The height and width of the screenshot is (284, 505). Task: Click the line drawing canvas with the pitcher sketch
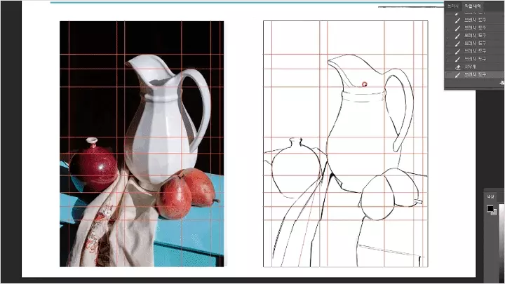pyautogui.click(x=346, y=144)
